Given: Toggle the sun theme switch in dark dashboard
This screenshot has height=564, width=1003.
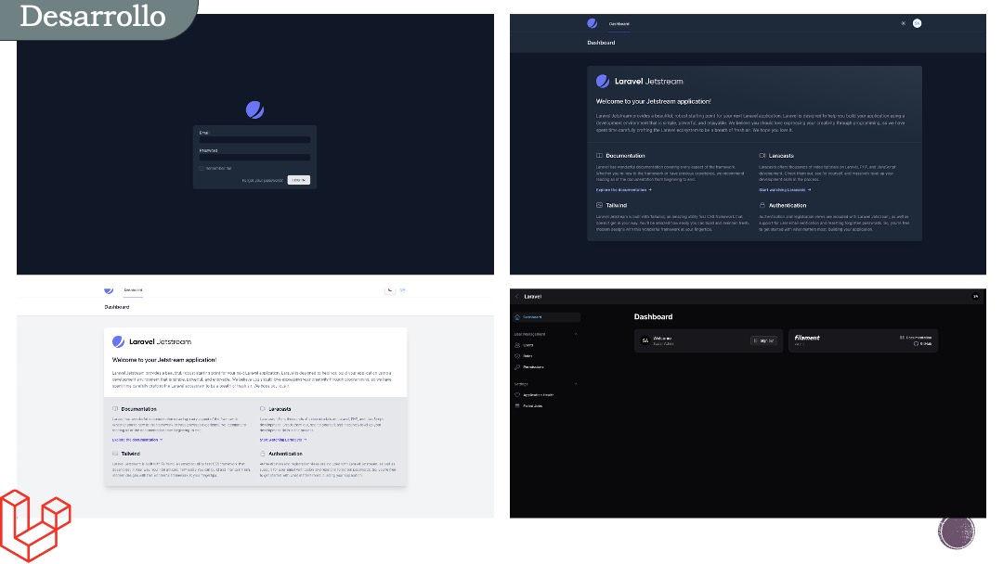Looking at the screenshot, I should tap(903, 23).
